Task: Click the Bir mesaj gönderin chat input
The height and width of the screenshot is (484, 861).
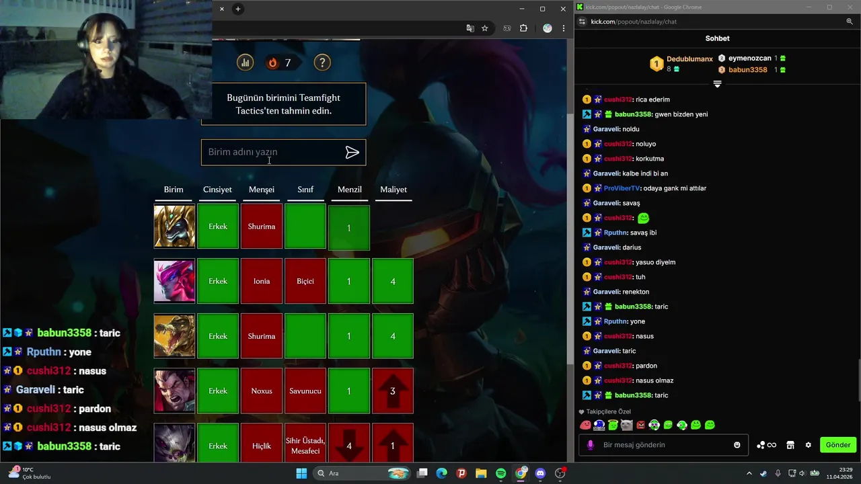Action: click(665, 445)
